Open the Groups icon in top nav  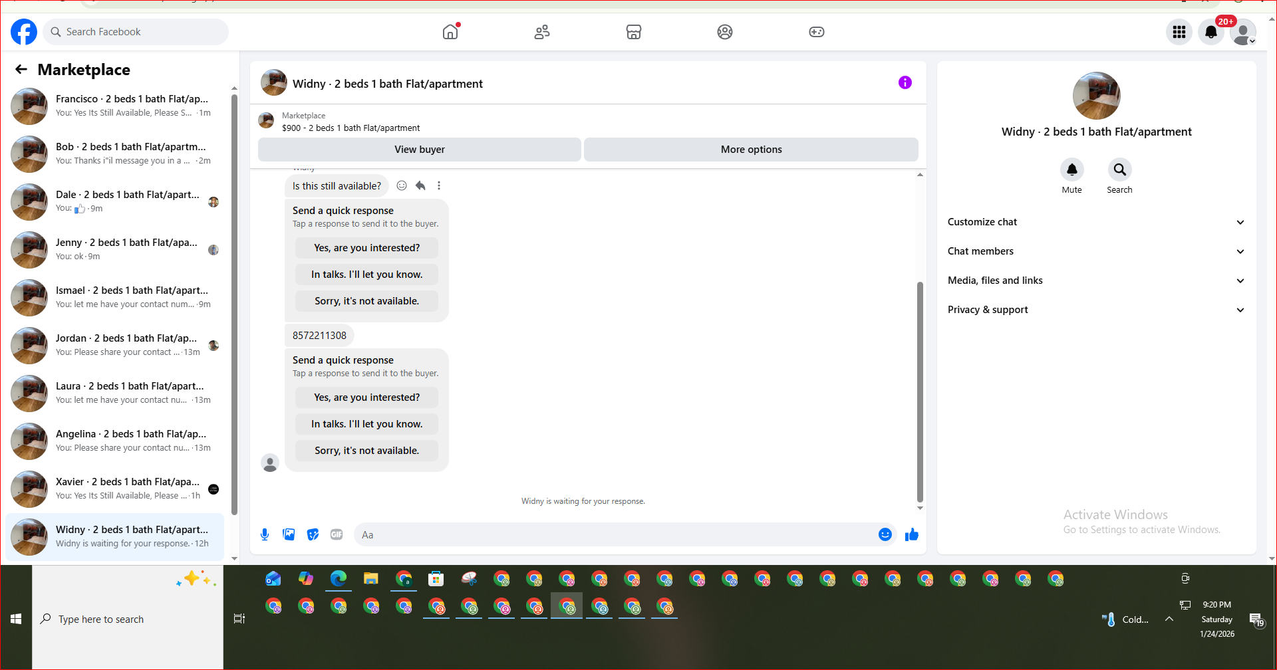click(x=725, y=32)
